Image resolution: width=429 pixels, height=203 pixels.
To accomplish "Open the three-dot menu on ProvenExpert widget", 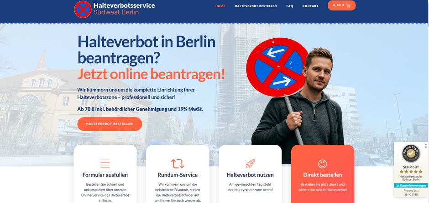I will pyautogui.click(x=426, y=146).
